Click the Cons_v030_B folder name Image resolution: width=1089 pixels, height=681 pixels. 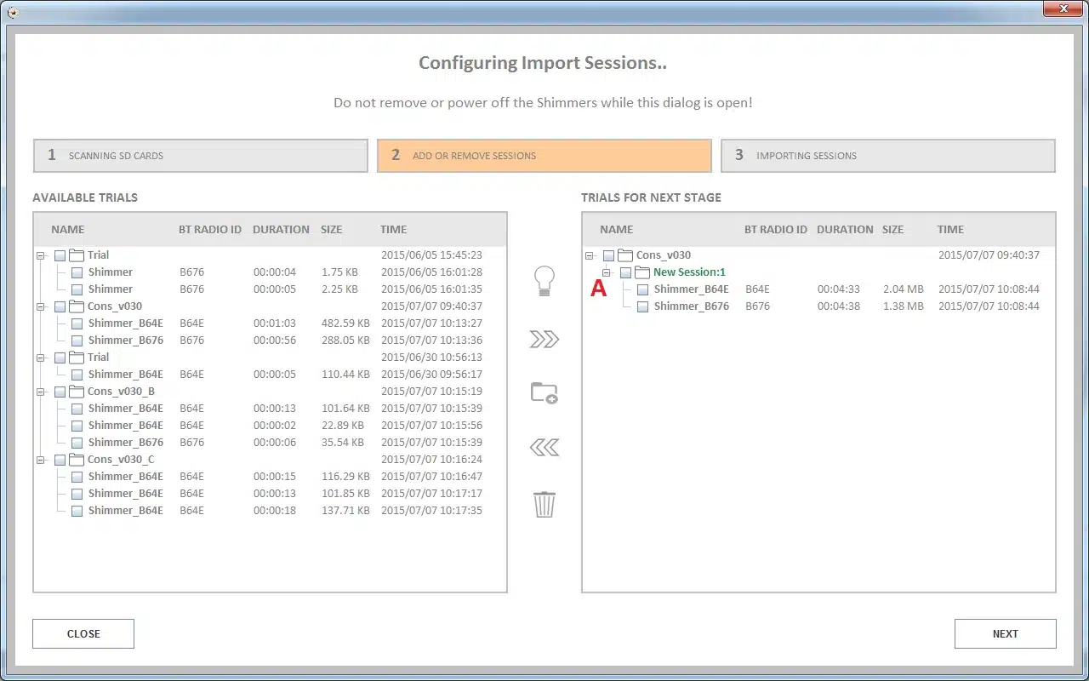click(x=121, y=392)
